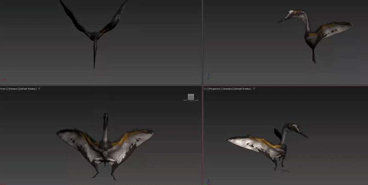
Task: Open Default Shading menu in Front viewport
Action: (27, 89)
